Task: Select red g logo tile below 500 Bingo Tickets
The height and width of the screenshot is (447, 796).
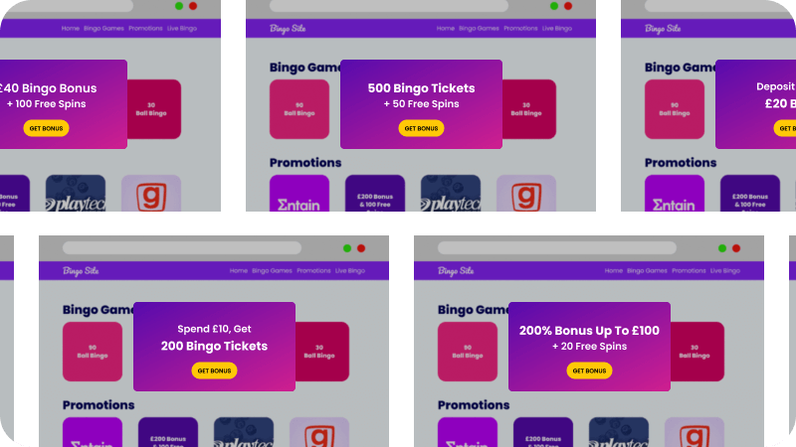Action: (526, 195)
